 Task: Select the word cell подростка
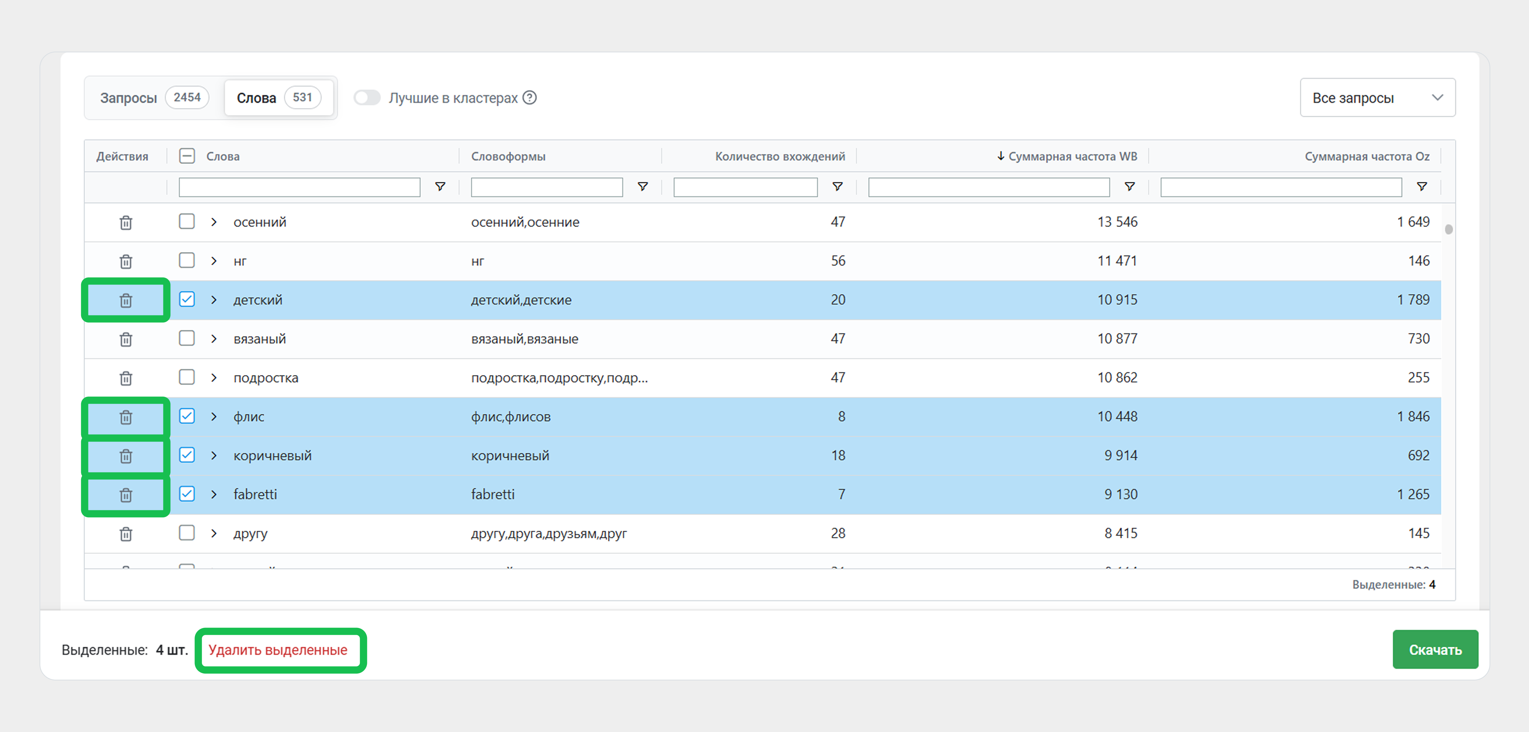pyautogui.click(x=266, y=378)
